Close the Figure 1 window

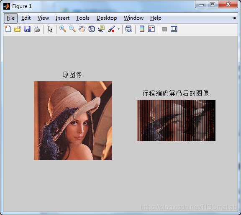[x=228, y=5]
